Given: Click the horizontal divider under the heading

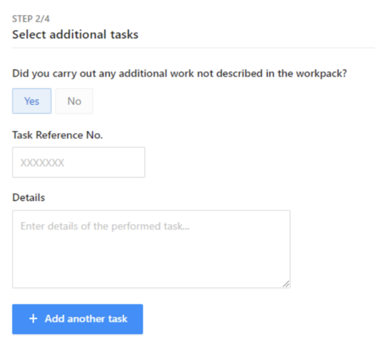Looking at the screenshot, I should [193, 48].
